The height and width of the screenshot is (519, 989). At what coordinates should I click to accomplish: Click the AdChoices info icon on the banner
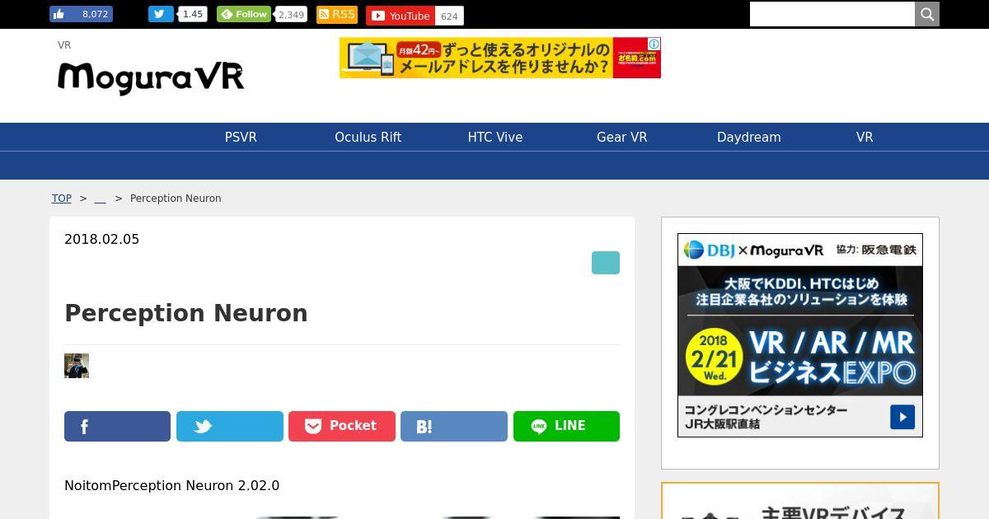[x=654, y=44]
